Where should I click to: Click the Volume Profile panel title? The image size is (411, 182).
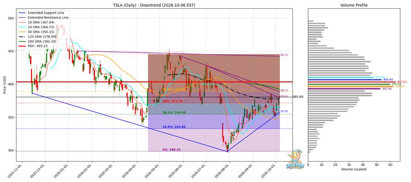(x=353, y=5)
